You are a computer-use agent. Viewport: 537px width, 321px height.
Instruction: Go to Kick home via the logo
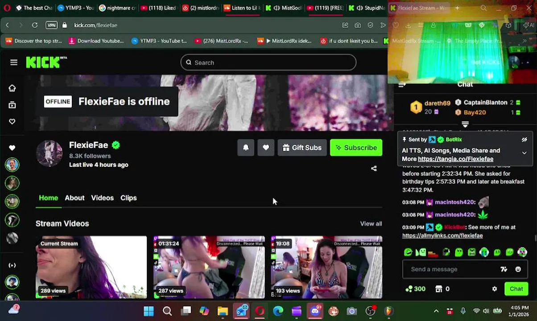[46, 62]
